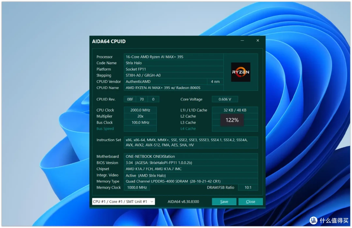The height and width of the screenshot is (228, 352).
Task: Click the Close button at bottom
Action: click(x=251, y=202)
